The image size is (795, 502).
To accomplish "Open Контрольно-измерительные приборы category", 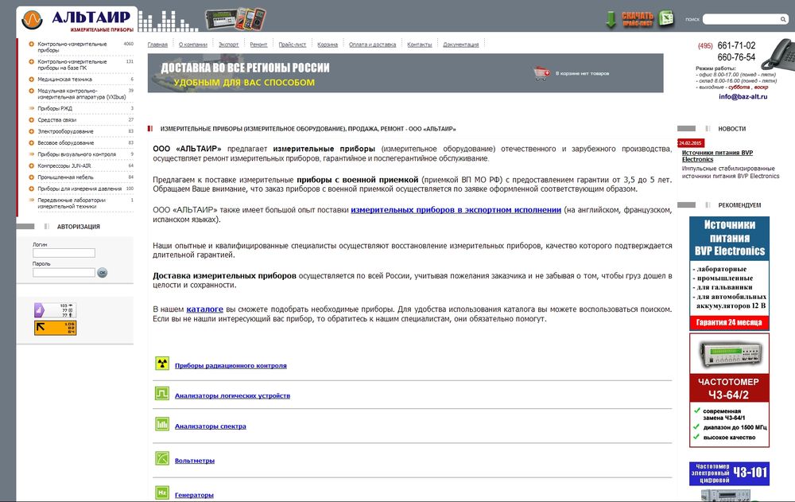I will click(x=72, y=47).
